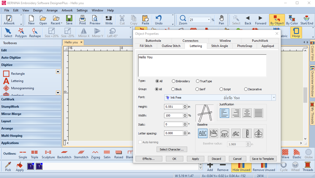Switch to the Fill Stitch tab
The image size is (315, 178).
click(x=146, y=46)
